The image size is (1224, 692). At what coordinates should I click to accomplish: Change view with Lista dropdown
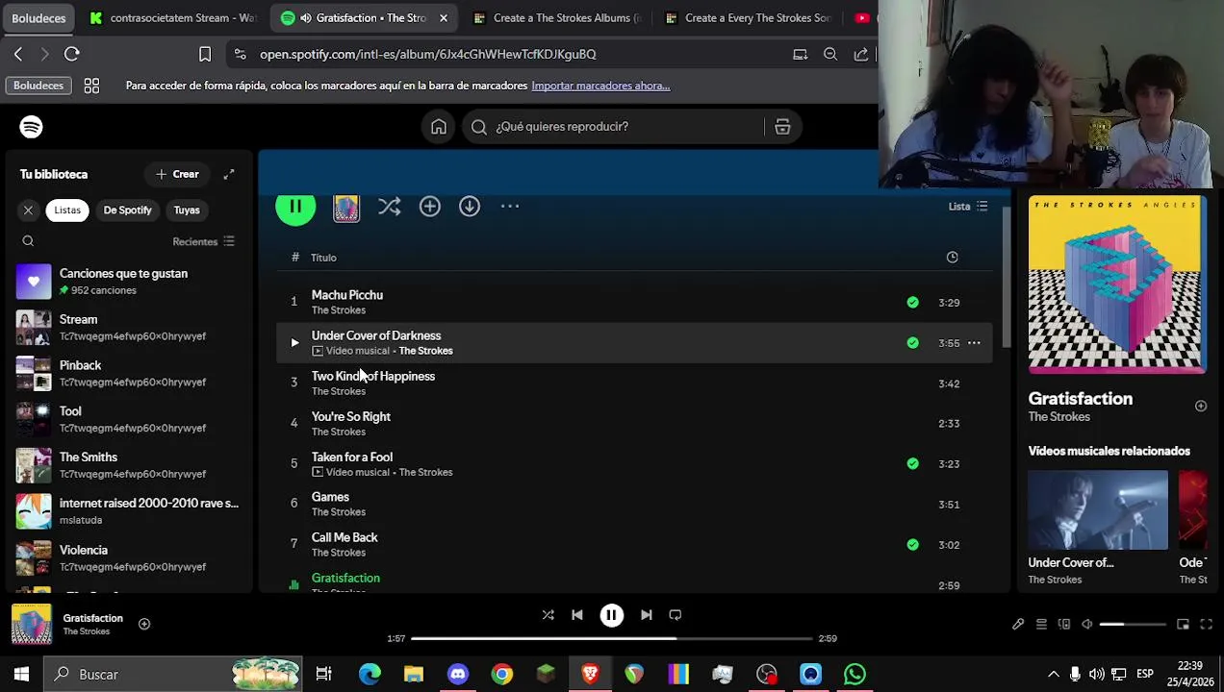pyautogui.click(x=968, y=207)
